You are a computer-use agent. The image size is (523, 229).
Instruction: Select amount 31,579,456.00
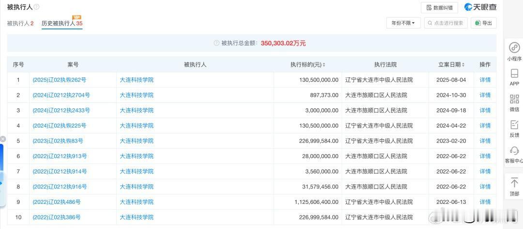coord(321,187)
